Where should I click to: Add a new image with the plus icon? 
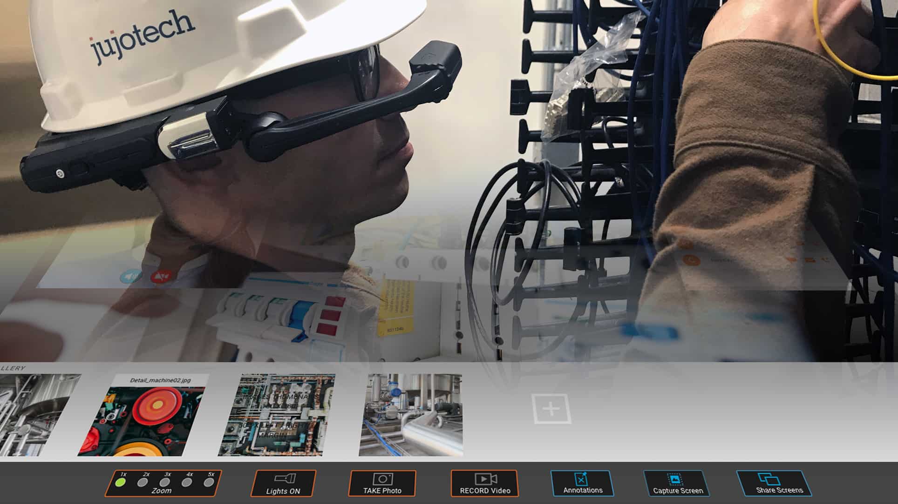tap(551, 409)
